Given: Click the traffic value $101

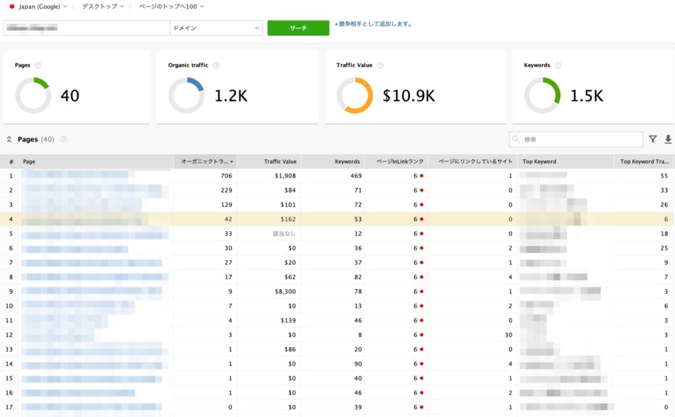Looking at the screenshot, I should 289,205.
